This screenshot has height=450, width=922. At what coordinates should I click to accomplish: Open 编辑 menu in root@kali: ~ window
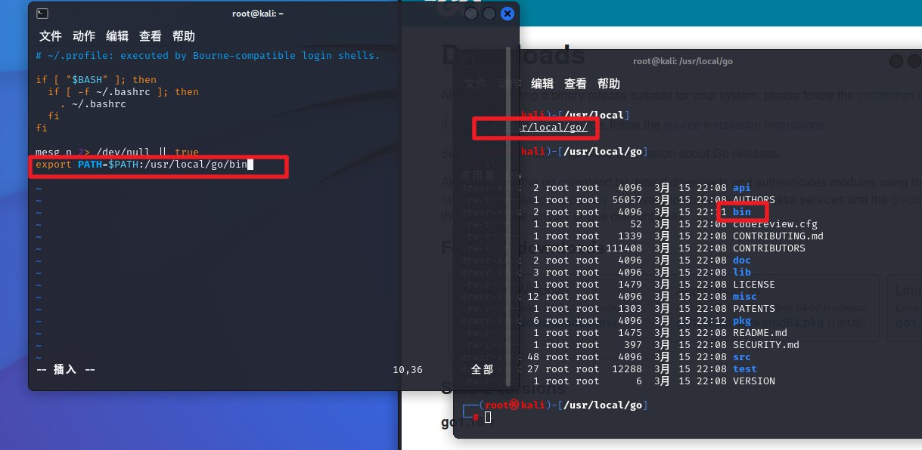pyautogui.click(x=117, y=36)
